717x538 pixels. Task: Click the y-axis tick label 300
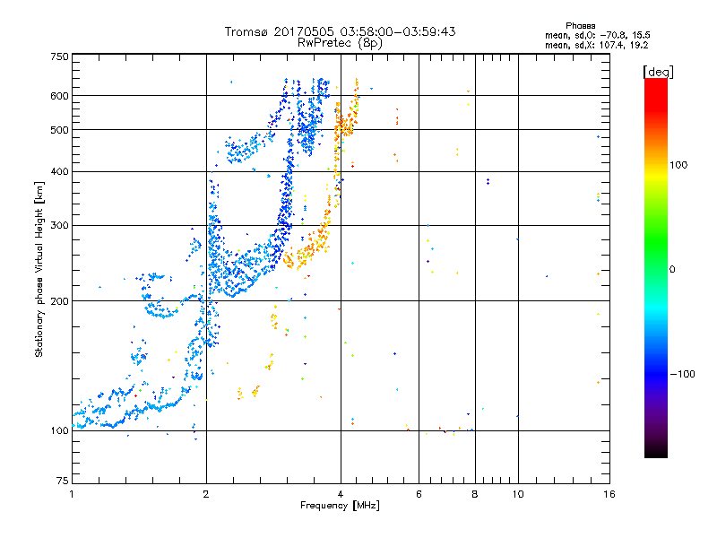tap(59, 225)
